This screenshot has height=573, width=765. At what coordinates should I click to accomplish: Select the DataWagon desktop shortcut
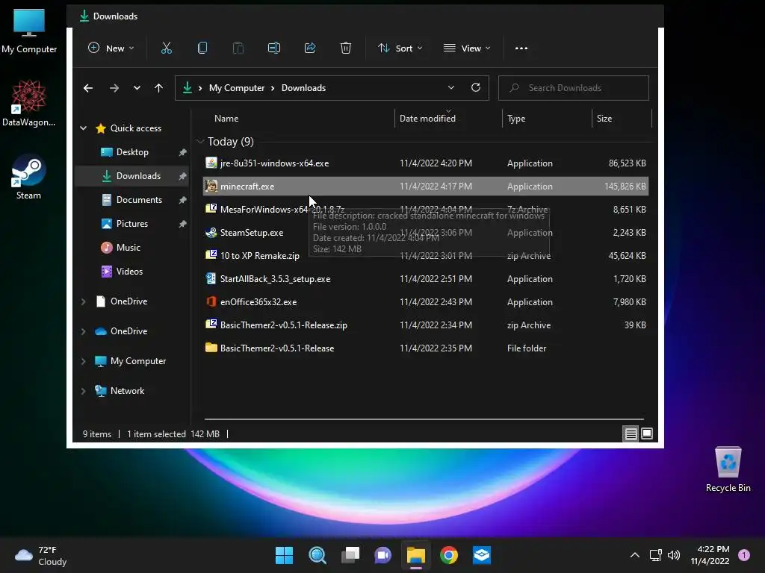(x=28, y=103)
